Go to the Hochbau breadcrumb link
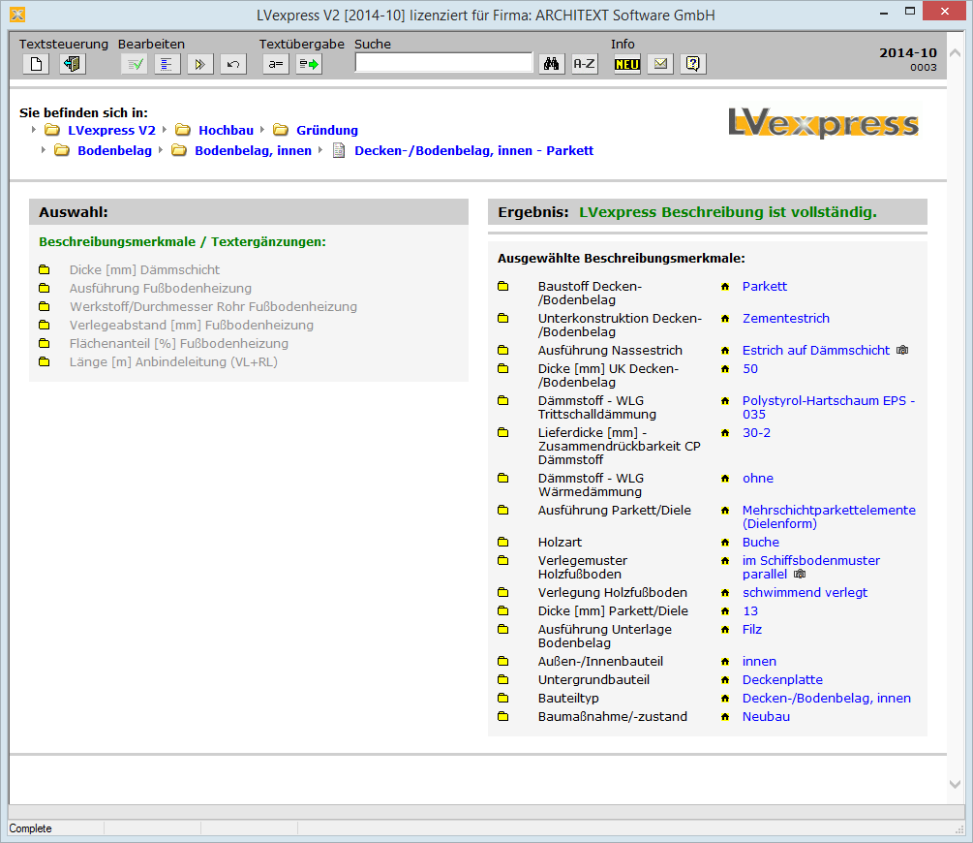 226,131
